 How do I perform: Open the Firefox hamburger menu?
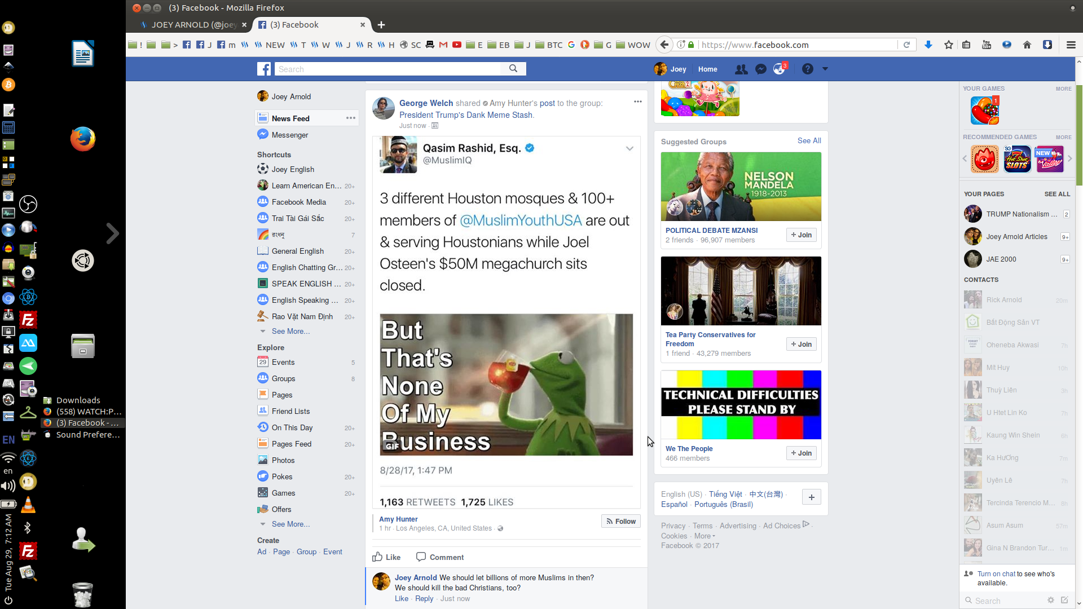tap(1071, 45)
